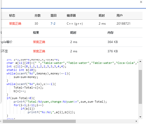Click the 2 ms time in 364 KB row
The width and height of the screenshot is (146, 126).
(x=74, y=42)
